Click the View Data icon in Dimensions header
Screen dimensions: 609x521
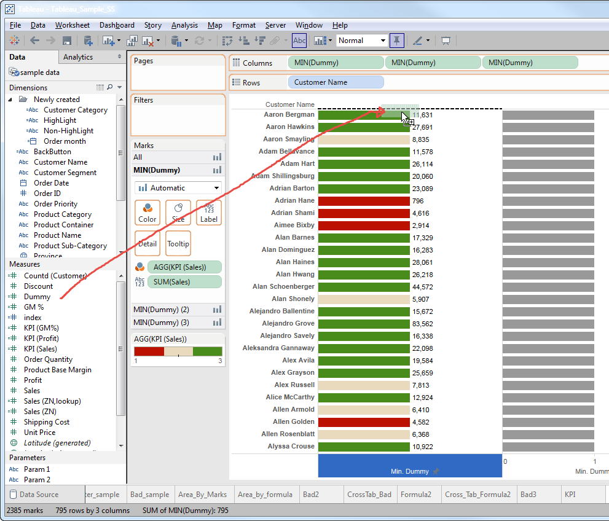100,87
